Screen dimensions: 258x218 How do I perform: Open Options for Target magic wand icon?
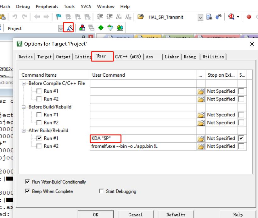tap(68, 28)
